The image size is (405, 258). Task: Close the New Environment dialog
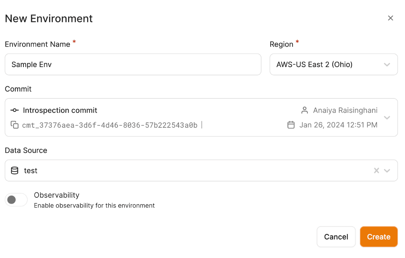[390, 18]
